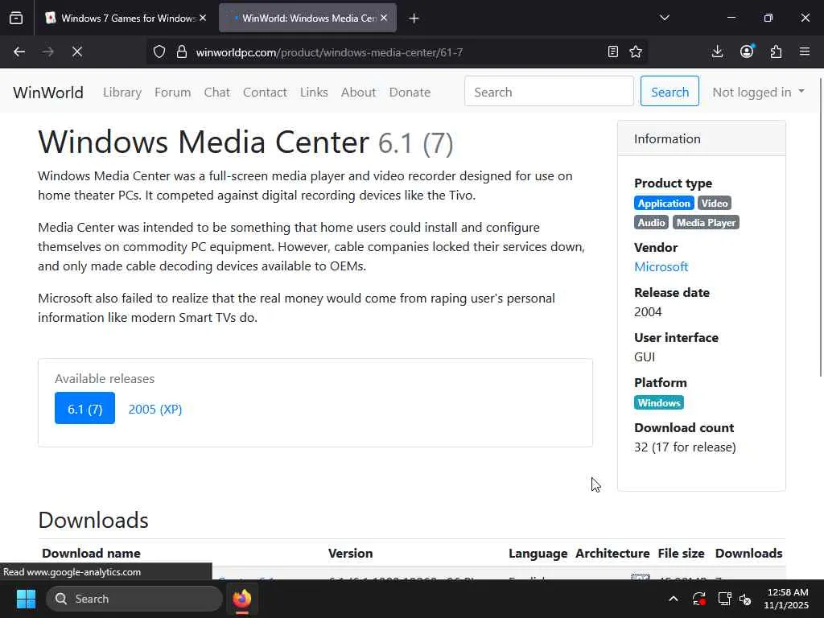
Task: Go back to the previous page
Action: coord(19,51)
